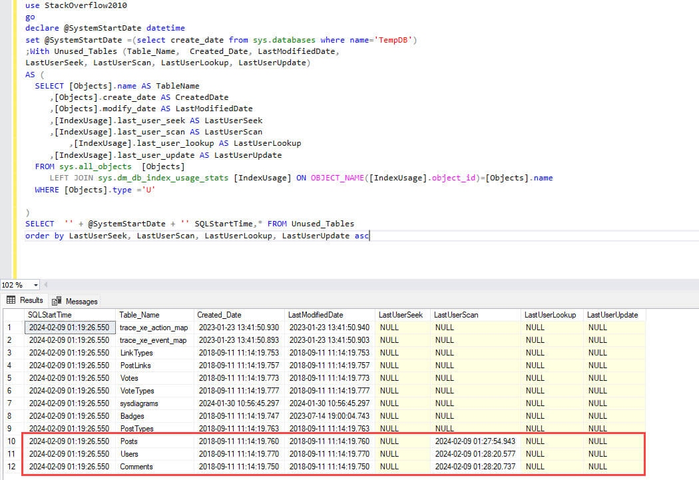Click the trace_xe_action_map cell
The height and width of the screenshot is (480, 699).
[x=154, y=328]
